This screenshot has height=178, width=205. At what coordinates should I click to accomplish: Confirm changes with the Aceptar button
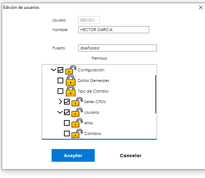[x=73, y=155]
